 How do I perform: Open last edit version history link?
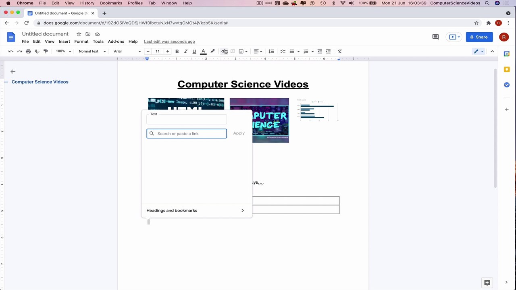[169, 41]
